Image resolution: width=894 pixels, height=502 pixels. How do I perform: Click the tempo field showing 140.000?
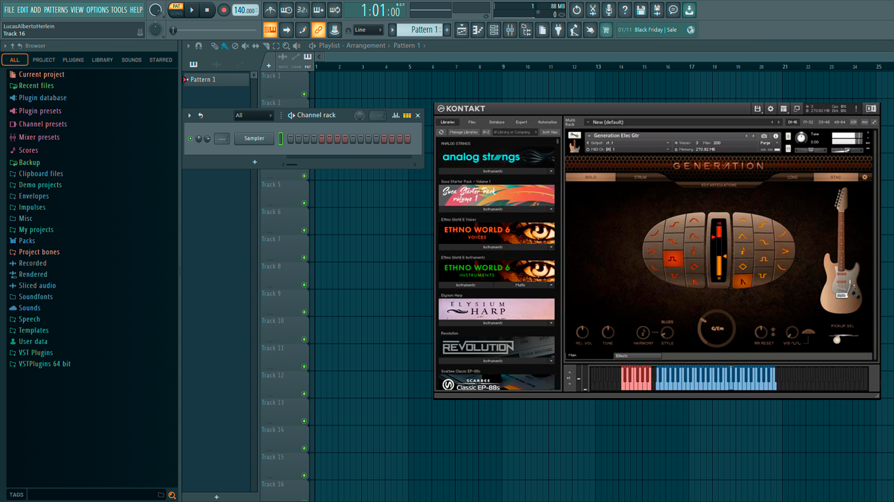point(245,10)
